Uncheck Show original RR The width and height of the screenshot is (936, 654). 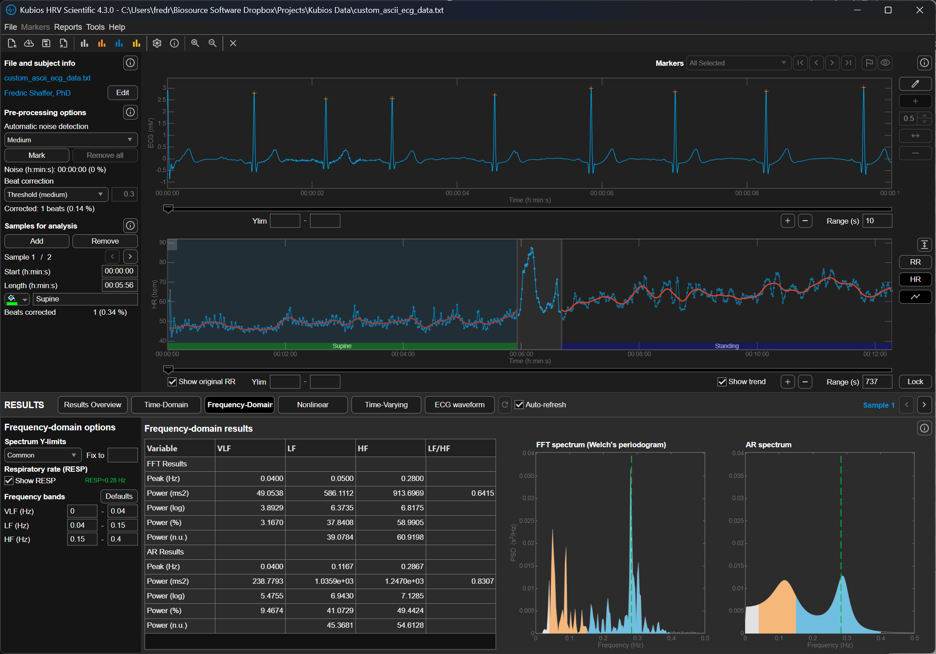coord(172,381)
